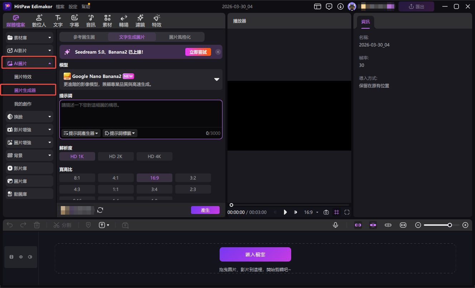Click the 產生 generate button
The width and height of the screenshot is (475, 288).
pos(205,210)
